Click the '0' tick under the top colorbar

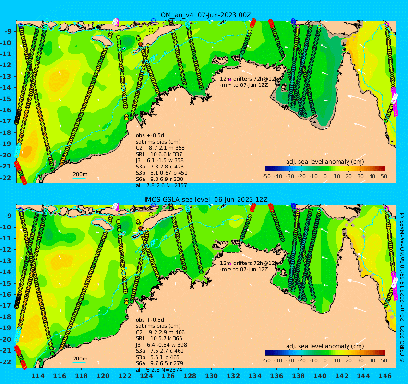pos(325,176)
